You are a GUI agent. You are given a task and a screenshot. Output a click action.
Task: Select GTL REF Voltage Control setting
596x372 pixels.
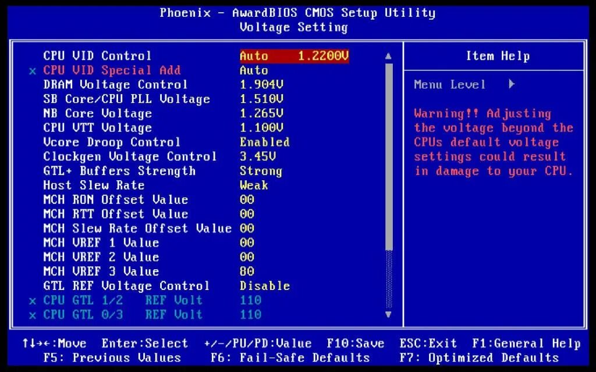[126, 286]
